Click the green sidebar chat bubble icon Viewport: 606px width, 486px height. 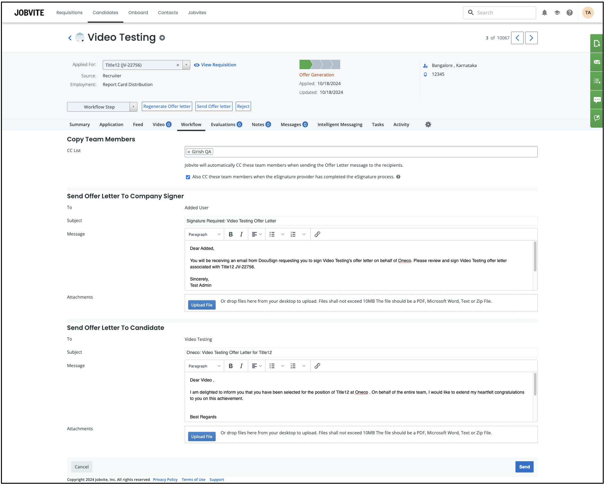597,100
